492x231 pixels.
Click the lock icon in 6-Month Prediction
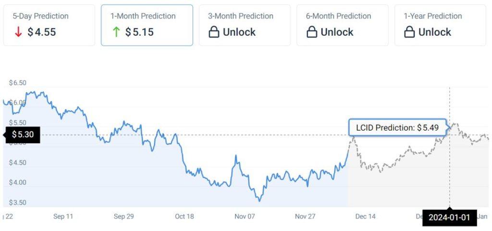(311, 32)
